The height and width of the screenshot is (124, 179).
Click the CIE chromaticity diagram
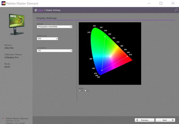[110, 54]
